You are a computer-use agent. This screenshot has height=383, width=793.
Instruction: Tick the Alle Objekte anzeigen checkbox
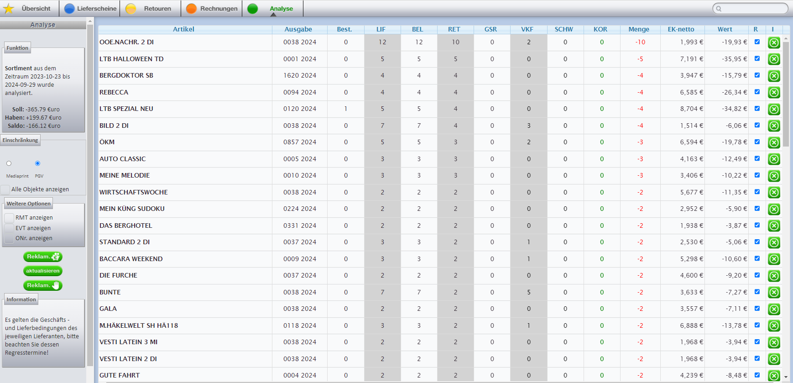point(5,189)
